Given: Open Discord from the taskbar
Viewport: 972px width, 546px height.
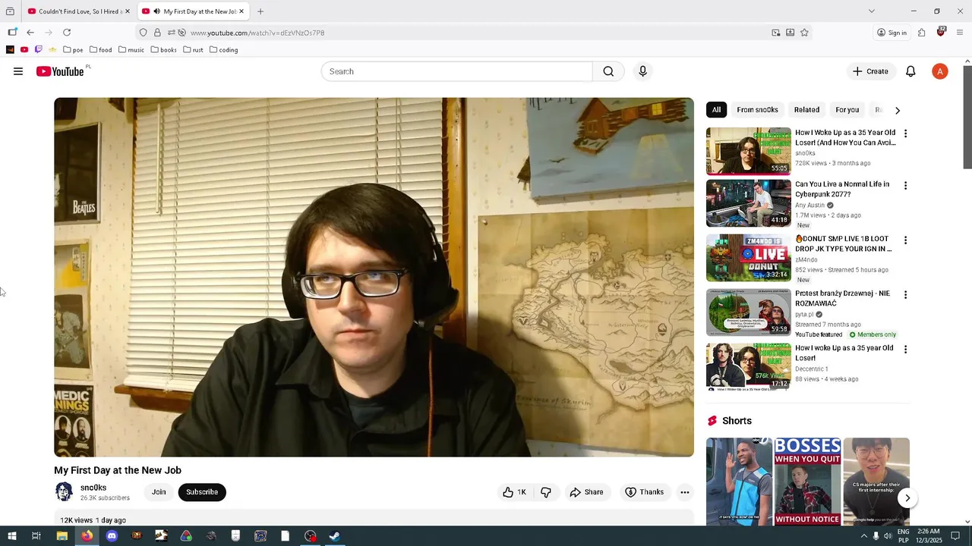Looking at the screenshot, I should [112, 536].
